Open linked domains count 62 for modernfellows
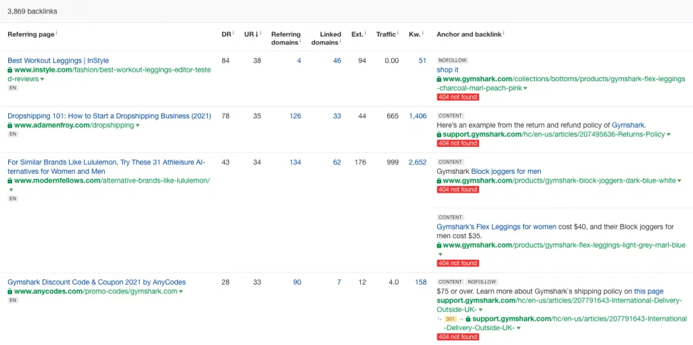693x345 pixels. [337, 162]
